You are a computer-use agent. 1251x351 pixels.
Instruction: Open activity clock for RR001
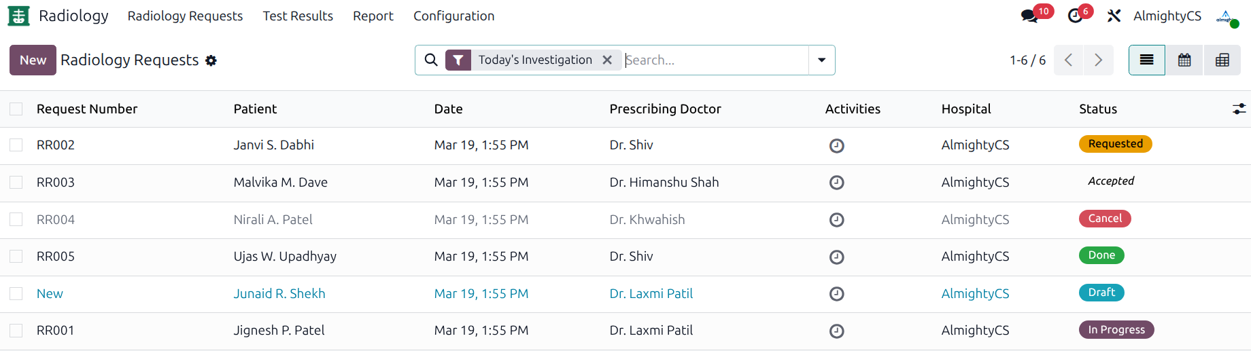(x=837, y=331)
